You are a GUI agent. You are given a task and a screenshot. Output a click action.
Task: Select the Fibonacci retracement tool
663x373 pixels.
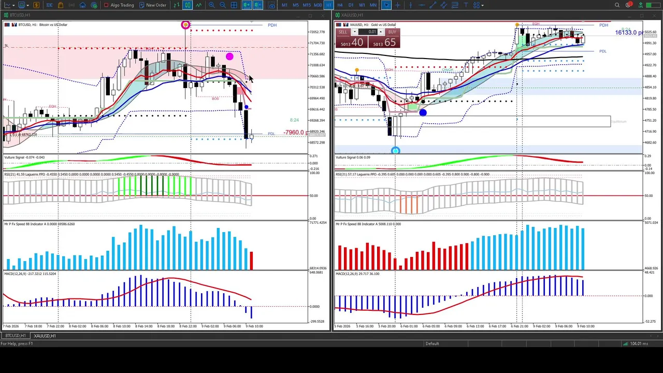(455, 5)
